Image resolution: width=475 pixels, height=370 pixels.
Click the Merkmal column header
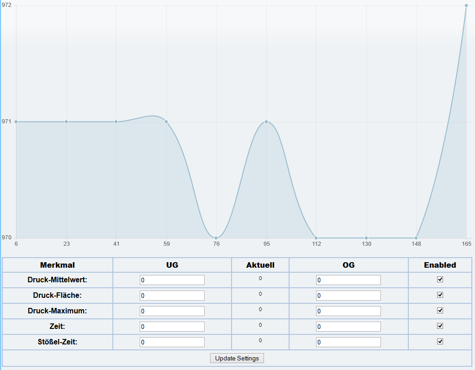coord(57,265)
